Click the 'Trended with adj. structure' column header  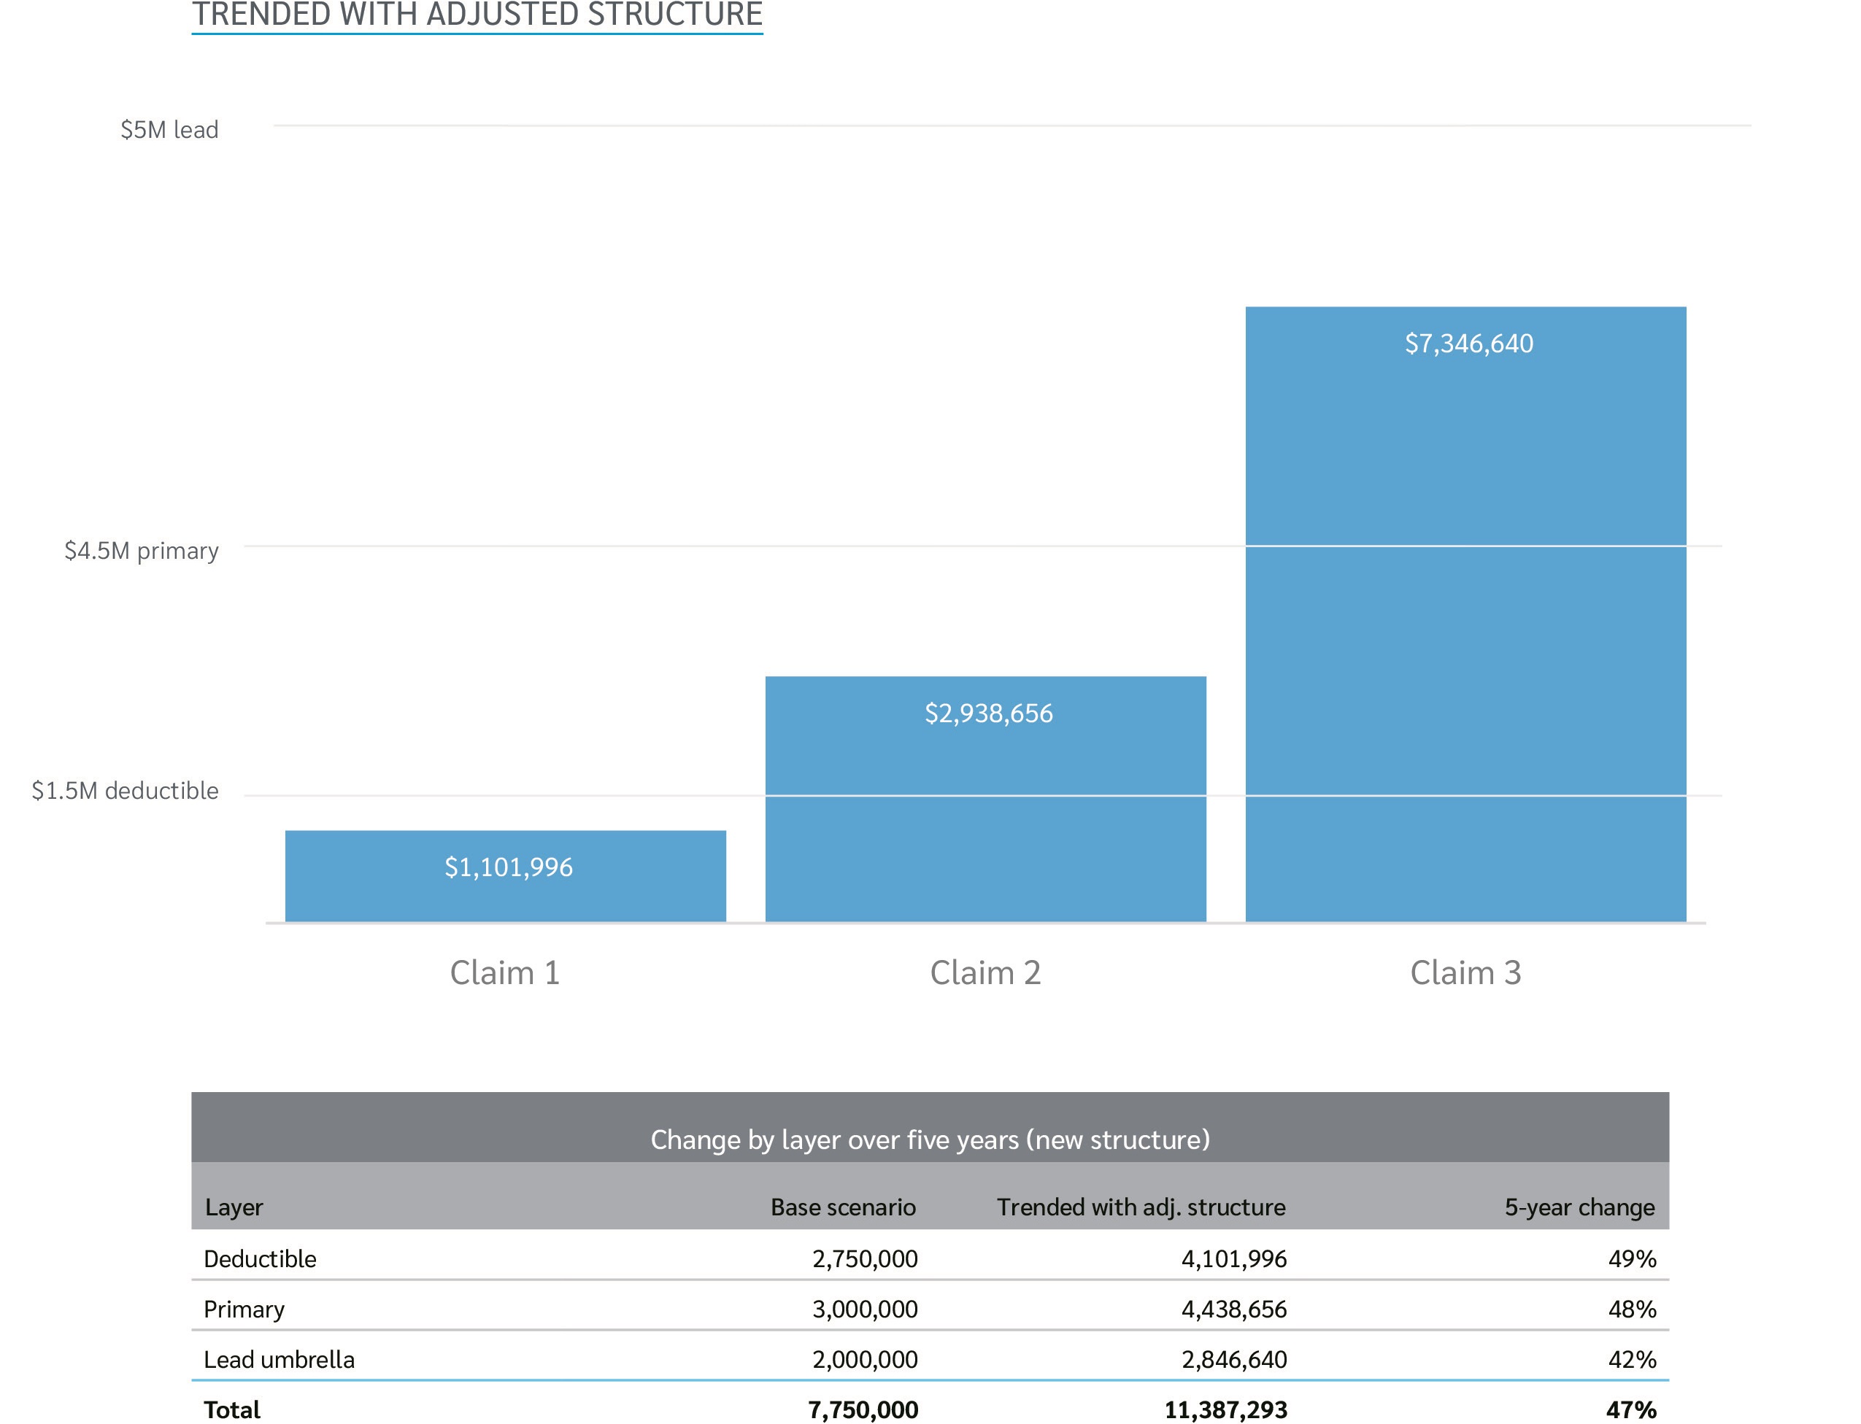(x=1141, y=1207)
